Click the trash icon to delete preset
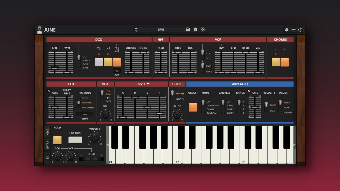The image size is (340, 191). click(x=195, y=29)
